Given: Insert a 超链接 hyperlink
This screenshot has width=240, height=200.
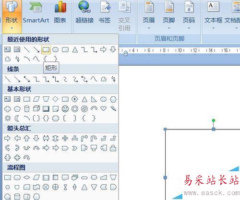Looking at the screenshot, I should (x=84, y=13).
